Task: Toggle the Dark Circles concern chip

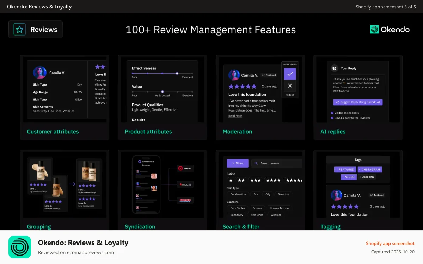Action: tap(238, 208)
